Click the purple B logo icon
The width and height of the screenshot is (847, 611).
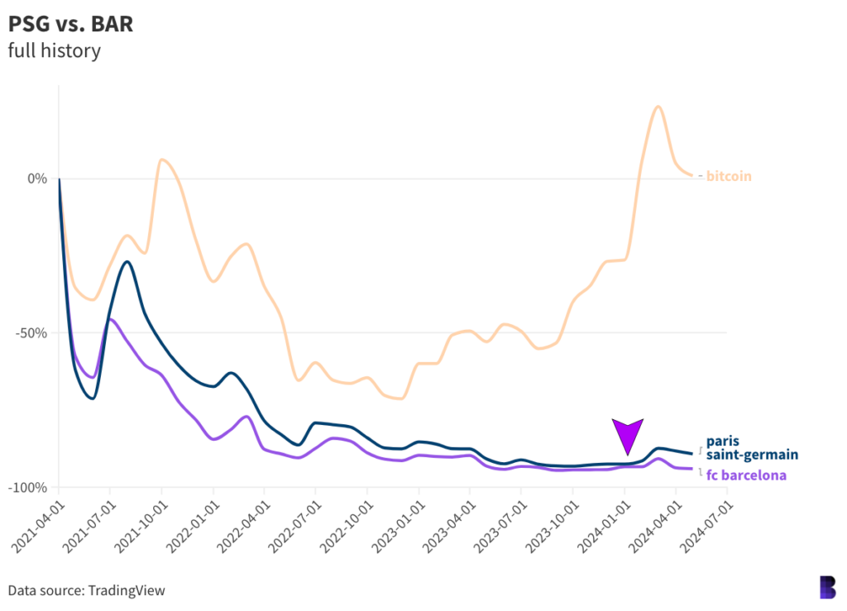coord(825,586)
